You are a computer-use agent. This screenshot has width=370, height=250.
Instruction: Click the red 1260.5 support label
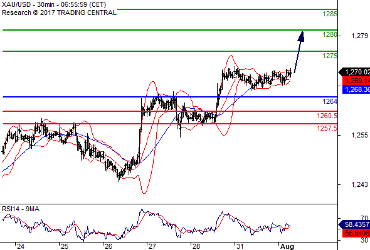(x=327, y=116)
